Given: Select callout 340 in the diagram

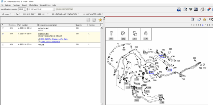Looking at the screenshot, I should [x=169, y=70].
